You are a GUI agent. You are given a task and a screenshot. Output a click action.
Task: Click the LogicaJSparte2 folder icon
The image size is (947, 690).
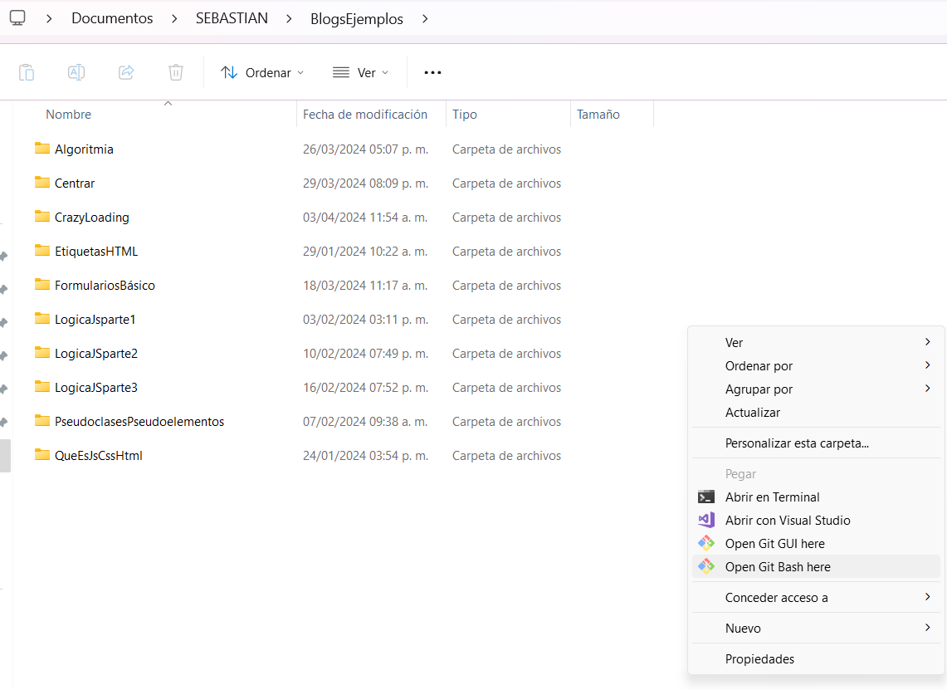click(x=42, y=353)
